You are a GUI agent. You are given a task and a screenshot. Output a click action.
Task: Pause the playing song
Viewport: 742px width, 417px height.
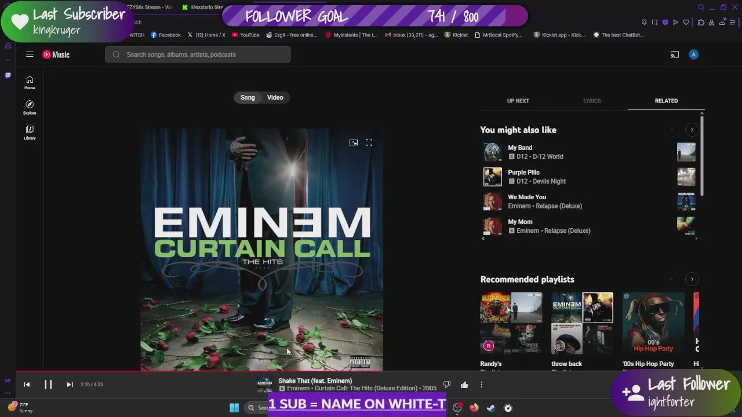48,385
